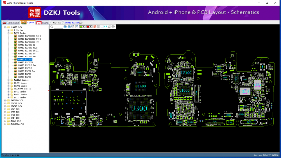Click the second rotate board view icon
This screenshot has height=158, width=281.
(x=77, y=27)
